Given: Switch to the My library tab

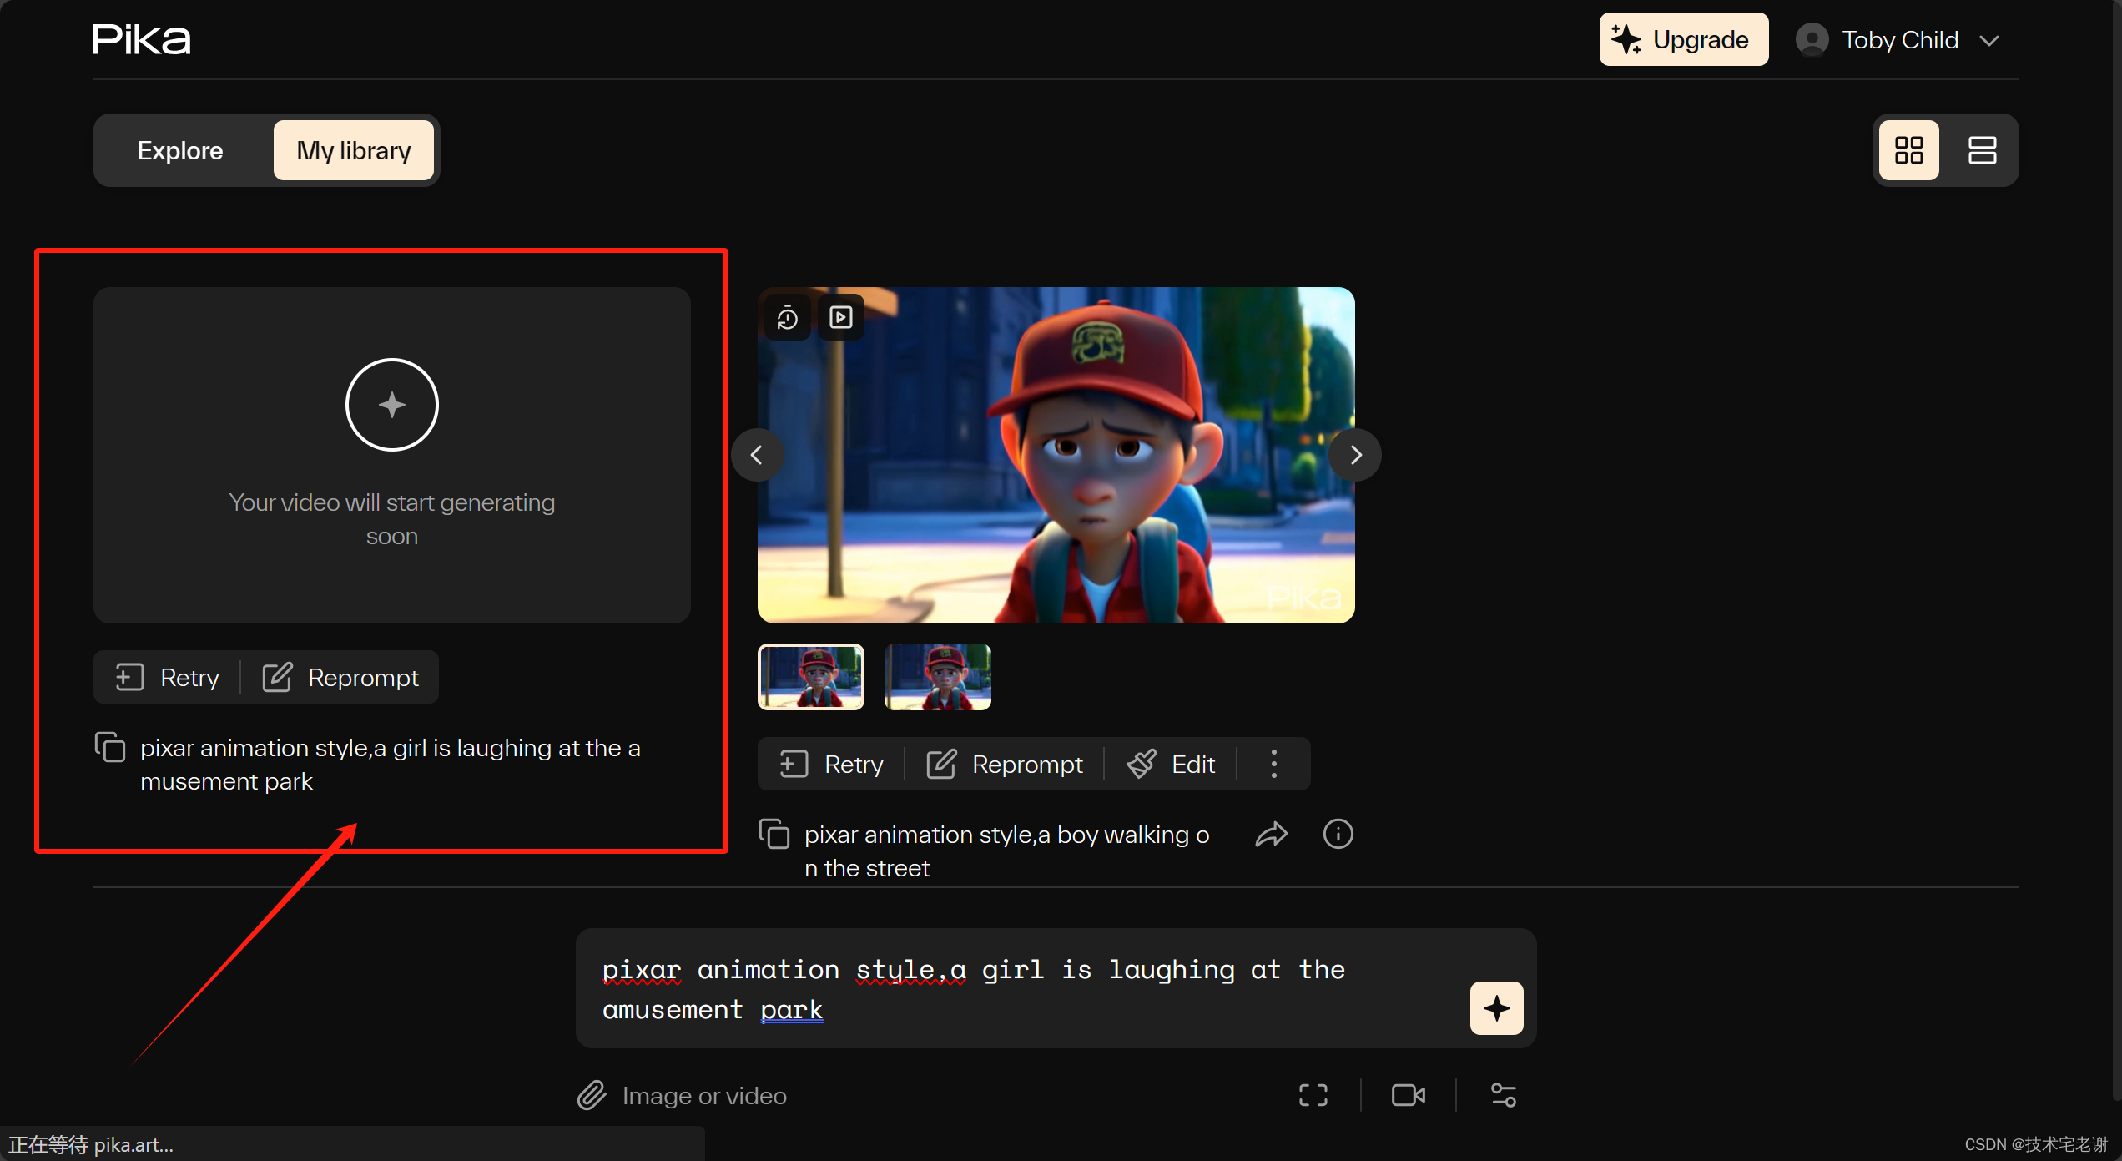Looking at the screenshot, I should (x=354, y=150).
